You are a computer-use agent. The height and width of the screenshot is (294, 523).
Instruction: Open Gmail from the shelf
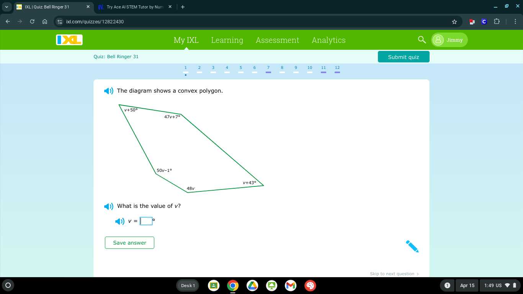click(x=291, y=285)
